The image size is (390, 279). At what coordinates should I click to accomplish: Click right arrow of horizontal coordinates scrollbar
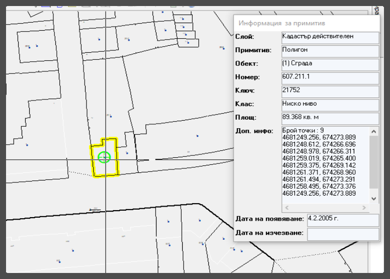[364, 207]
